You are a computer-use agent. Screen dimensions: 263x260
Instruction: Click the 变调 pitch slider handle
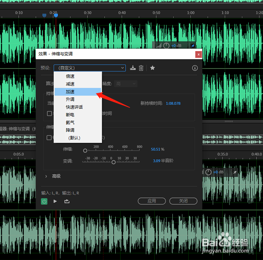(114, 162)
